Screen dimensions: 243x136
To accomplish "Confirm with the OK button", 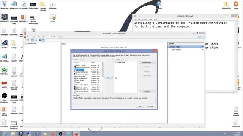I will click(x=140, y=107).
